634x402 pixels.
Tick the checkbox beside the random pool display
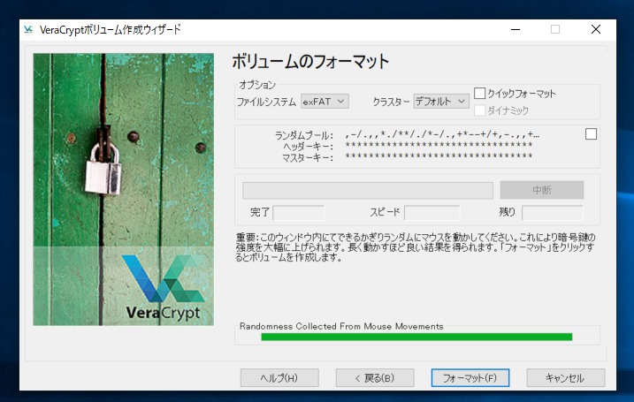[x=591, y=134]
